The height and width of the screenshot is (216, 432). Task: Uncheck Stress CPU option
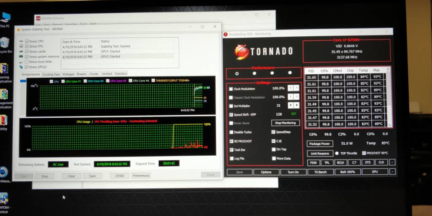[x=27, y=41]
